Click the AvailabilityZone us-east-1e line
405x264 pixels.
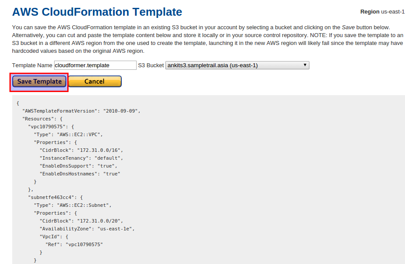87,229
